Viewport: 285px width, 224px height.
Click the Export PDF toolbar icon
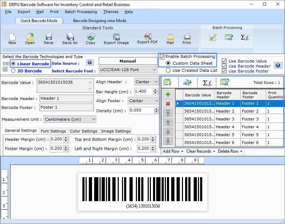[147, 39]
